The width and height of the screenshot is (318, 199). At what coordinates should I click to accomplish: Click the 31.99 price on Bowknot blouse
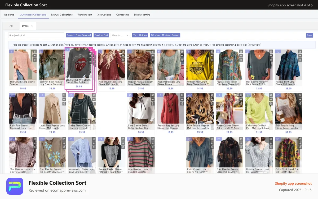pos(52,89)
